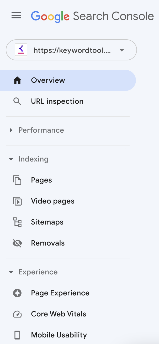
Task: Collapse the Experience section
Action: [11, 272]
